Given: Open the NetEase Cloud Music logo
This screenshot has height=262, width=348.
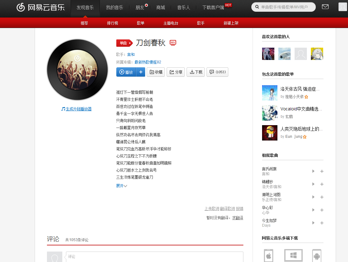Looking at the screenshot, I should (x=41, y=7).
